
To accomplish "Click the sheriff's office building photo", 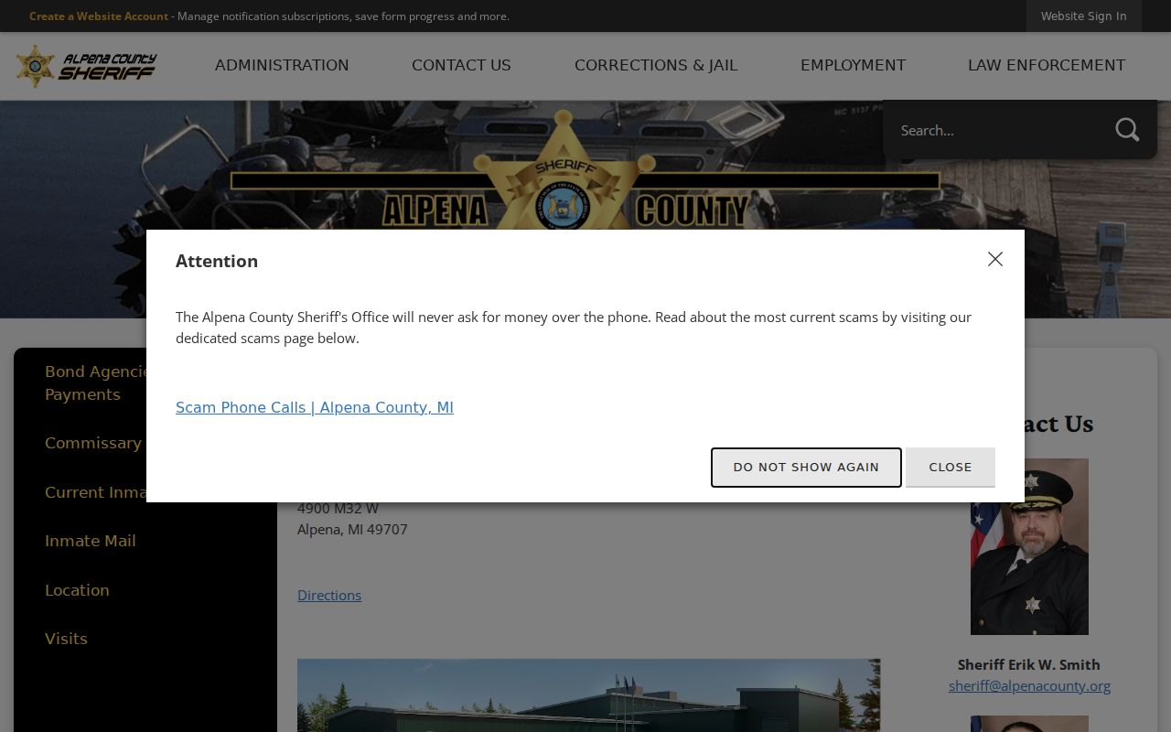I will [588, 695].
